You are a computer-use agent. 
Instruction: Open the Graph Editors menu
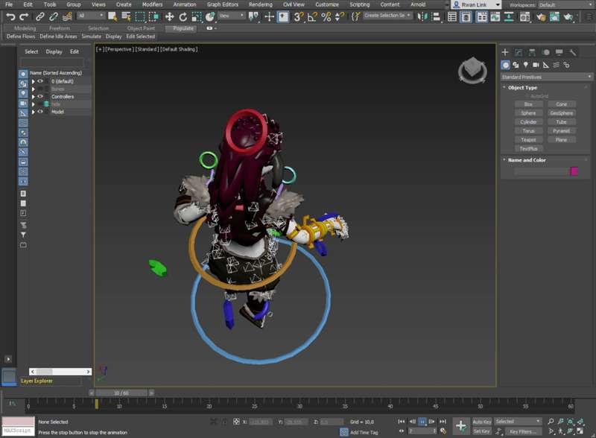[x=222, y=4]
